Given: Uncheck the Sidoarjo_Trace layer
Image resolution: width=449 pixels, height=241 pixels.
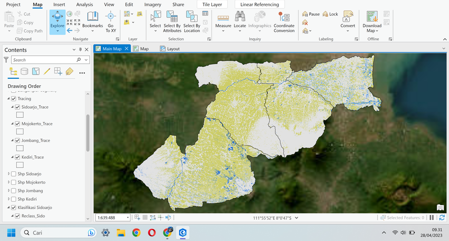Looking at the screenshot, I should [x=18, y=107].
